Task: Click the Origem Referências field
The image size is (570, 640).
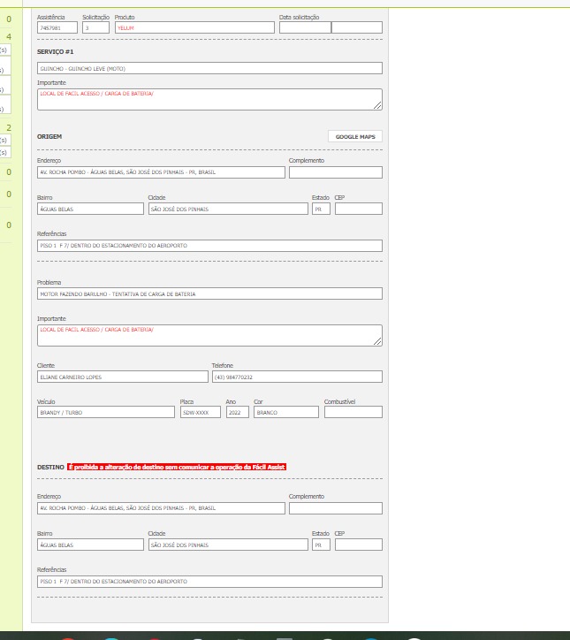Action: [209, 246]
